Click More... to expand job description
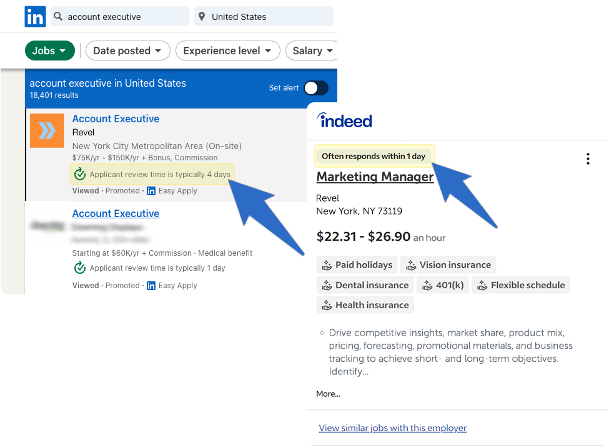This screenshot has height=446, width=609. (328, 394)
